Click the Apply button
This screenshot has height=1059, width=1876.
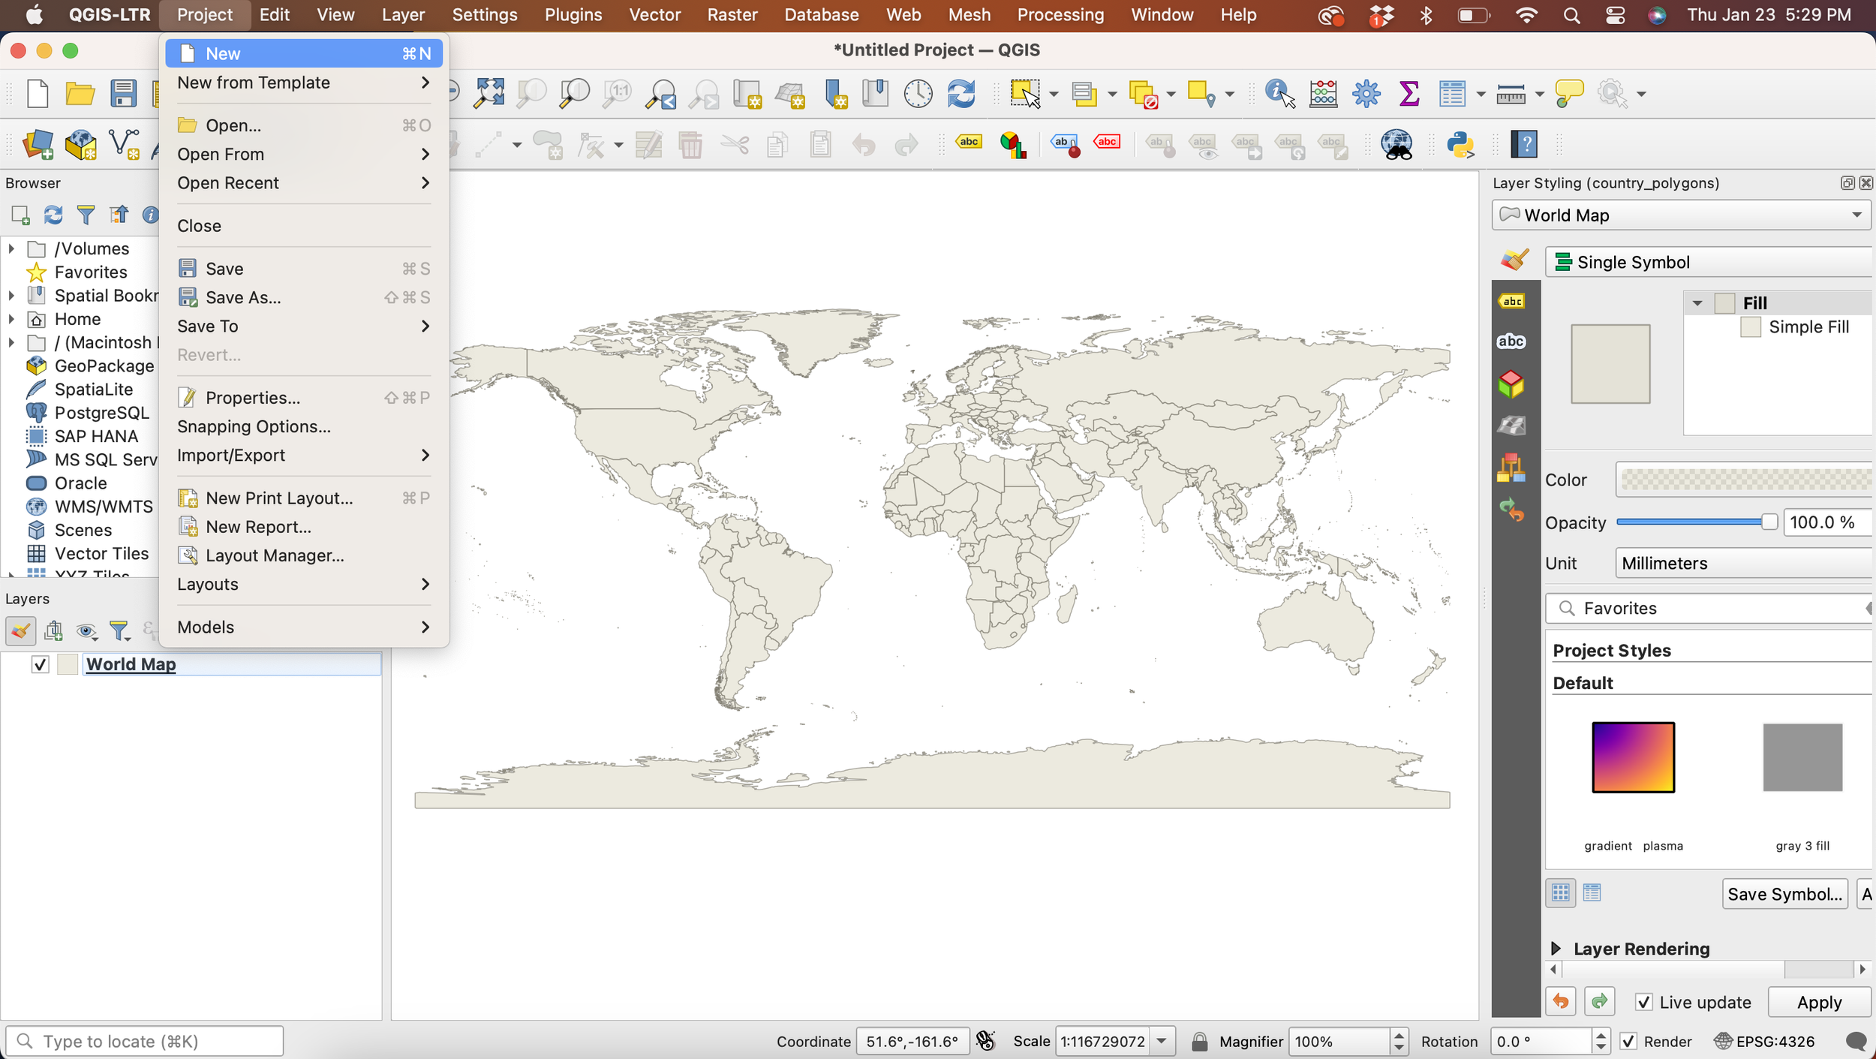[1819, 1003]
